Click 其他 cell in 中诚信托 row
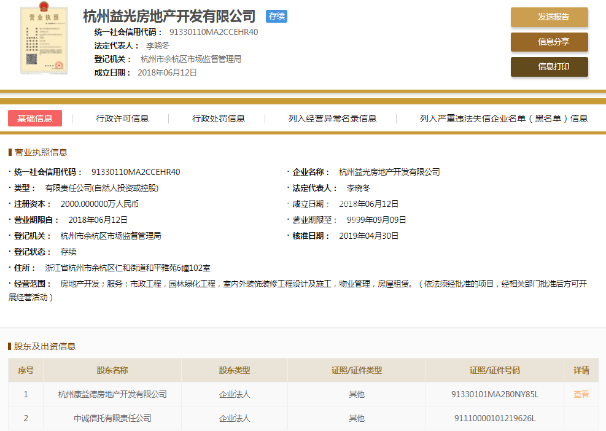The width and height of the screenshot is (606, 431). click(x=356, y=418)
